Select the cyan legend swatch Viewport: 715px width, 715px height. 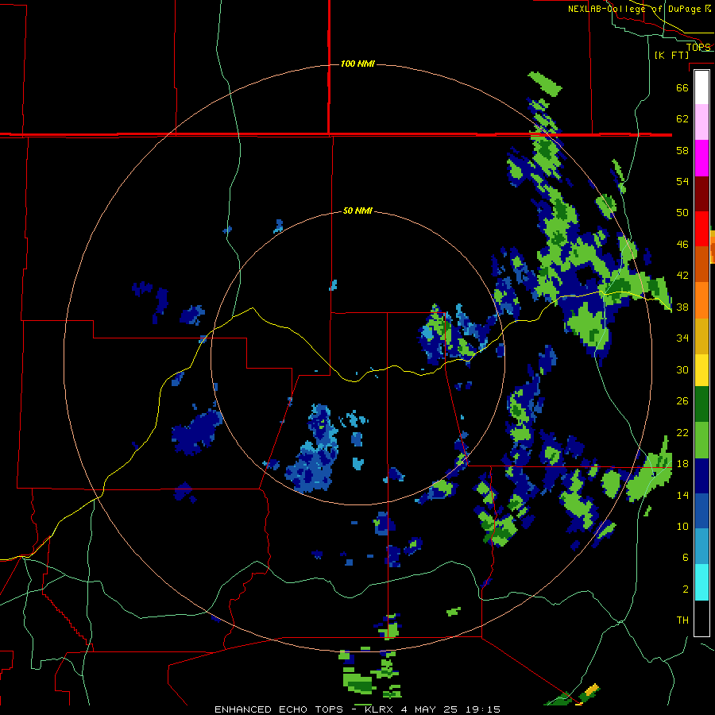[701, 582]
